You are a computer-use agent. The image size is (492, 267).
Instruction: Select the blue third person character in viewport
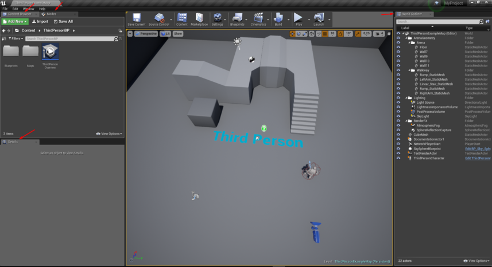316,232
